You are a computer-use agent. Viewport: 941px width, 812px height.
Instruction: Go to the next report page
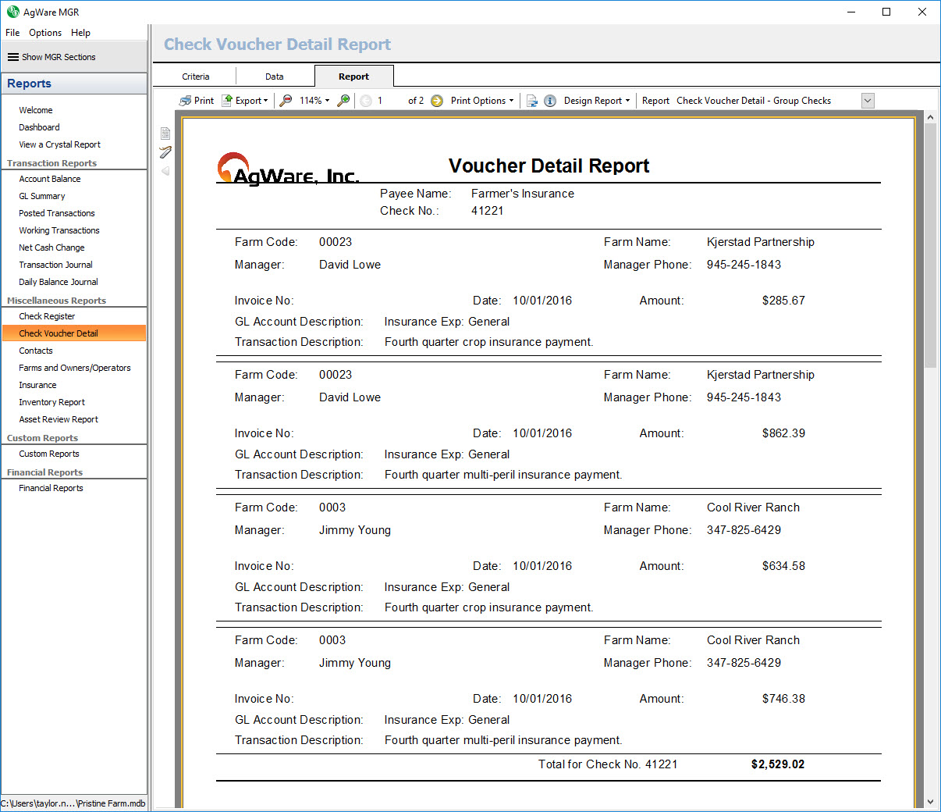click(x=437, y=101)
